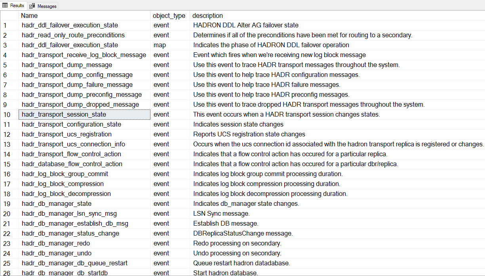Image resolution: width=485 pixels, height=276 pixels.
Task: Click the object_type column header
Action: 169,16
